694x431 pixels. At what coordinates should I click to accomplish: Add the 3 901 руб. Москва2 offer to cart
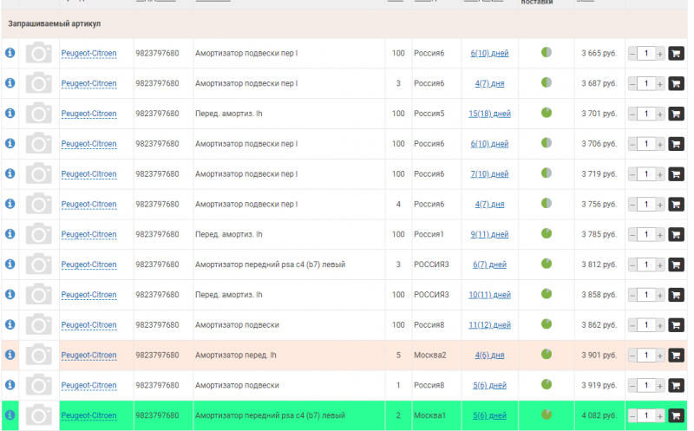[x=676, y=356]
